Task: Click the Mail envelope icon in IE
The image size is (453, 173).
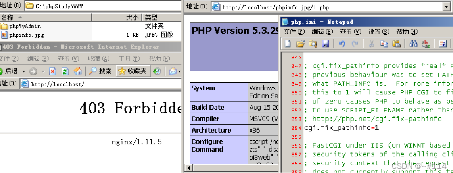Action: point(173,71)
